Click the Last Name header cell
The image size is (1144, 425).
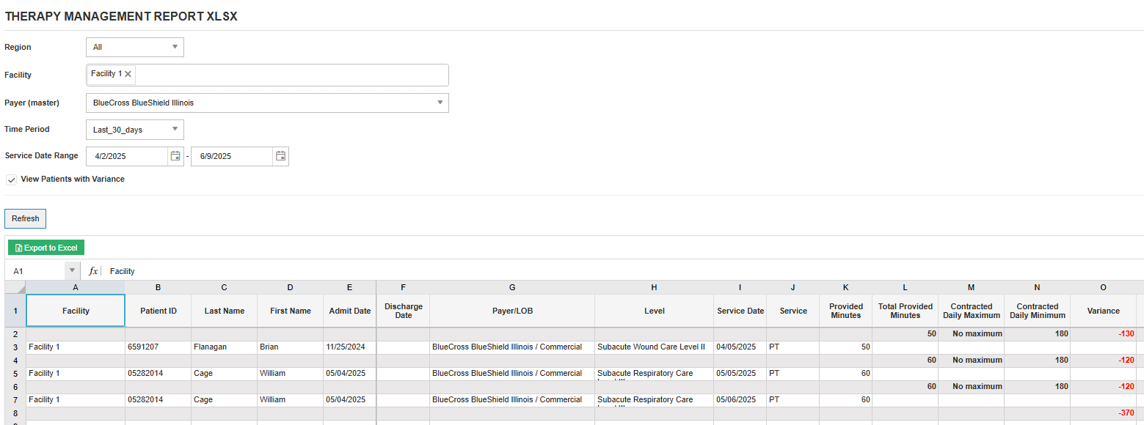tap(224, 311)
